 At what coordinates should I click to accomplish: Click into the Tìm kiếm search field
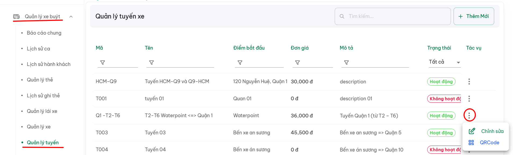393,16
